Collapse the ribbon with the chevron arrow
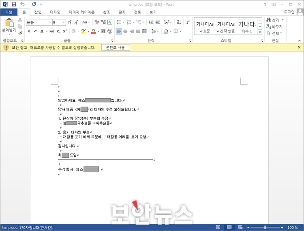The width and height of the screenshot is (304, 231). [x=300, y=41]
